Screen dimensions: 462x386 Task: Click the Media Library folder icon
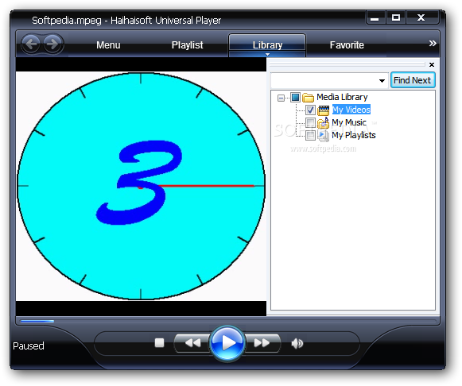(x=309, y=98)
